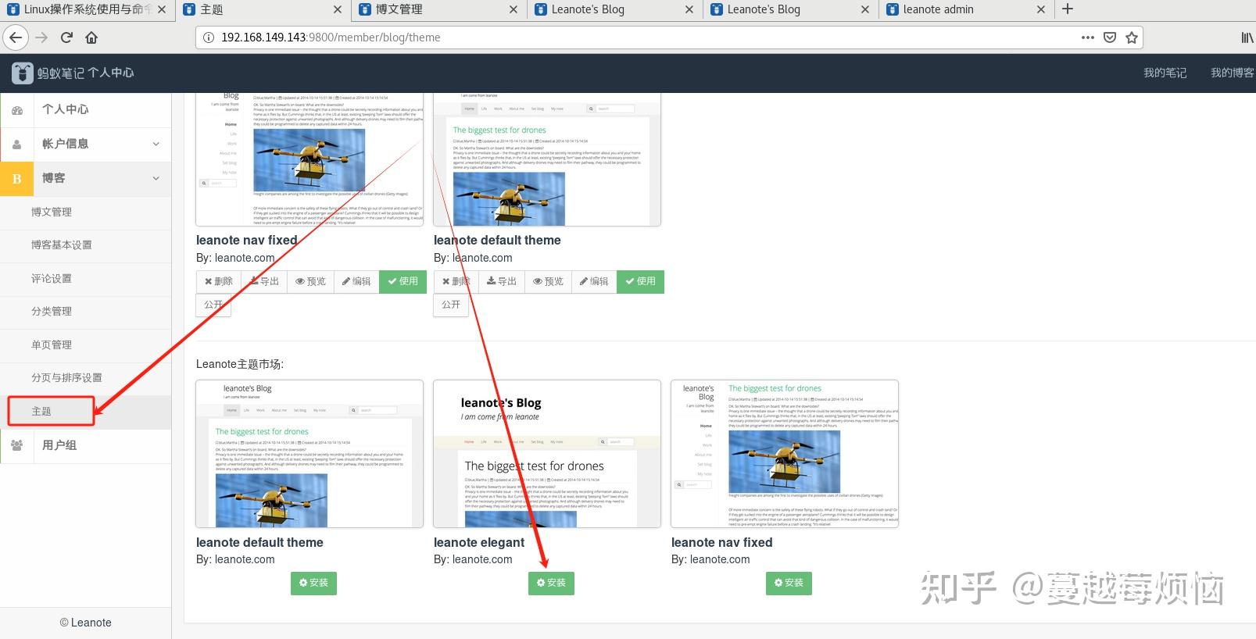Image resolution: width=1256 pixels, height=639 pixels.
Task: Go back with the browser back arrow
Action: point(16,37)
